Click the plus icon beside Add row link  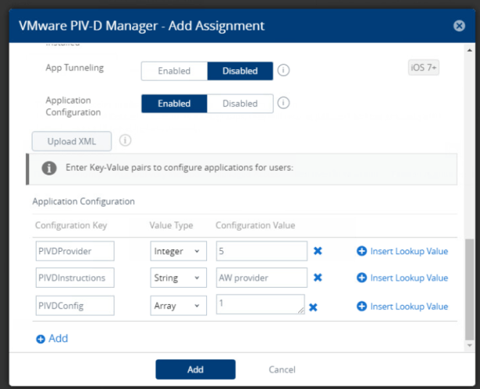coord(41,339)
